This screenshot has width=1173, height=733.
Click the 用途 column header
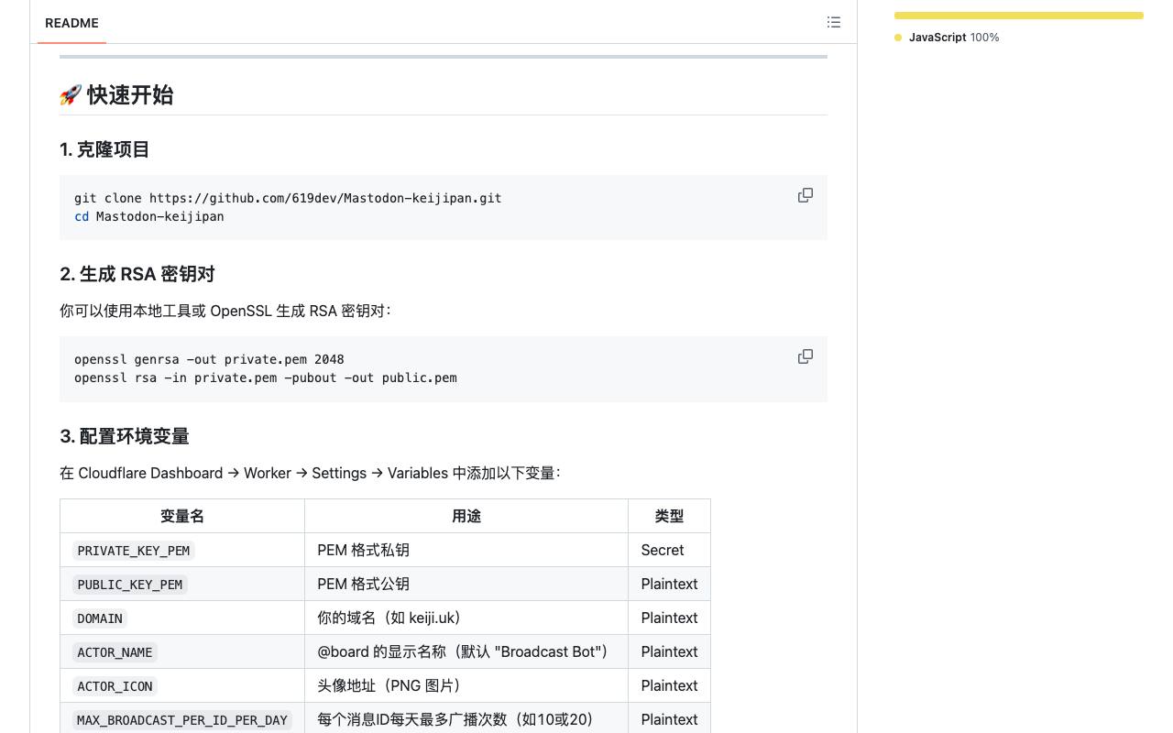[466, 516]
